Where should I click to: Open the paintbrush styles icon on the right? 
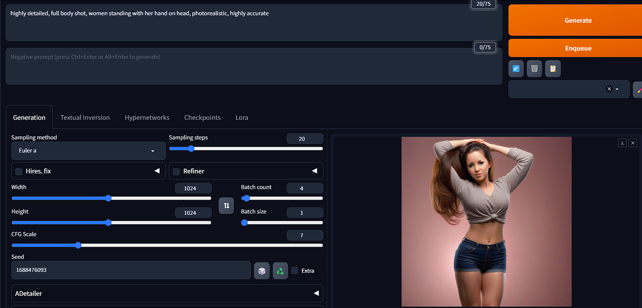pos(639,89)
